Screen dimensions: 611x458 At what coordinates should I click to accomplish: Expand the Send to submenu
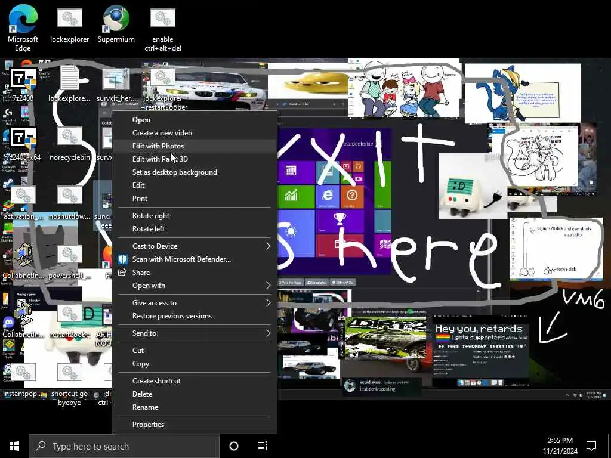(x=194, y=333)
